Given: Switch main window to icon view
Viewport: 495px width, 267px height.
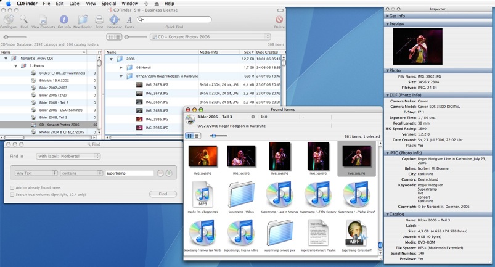Looking at the screenshot, I should tap(110, 37).
